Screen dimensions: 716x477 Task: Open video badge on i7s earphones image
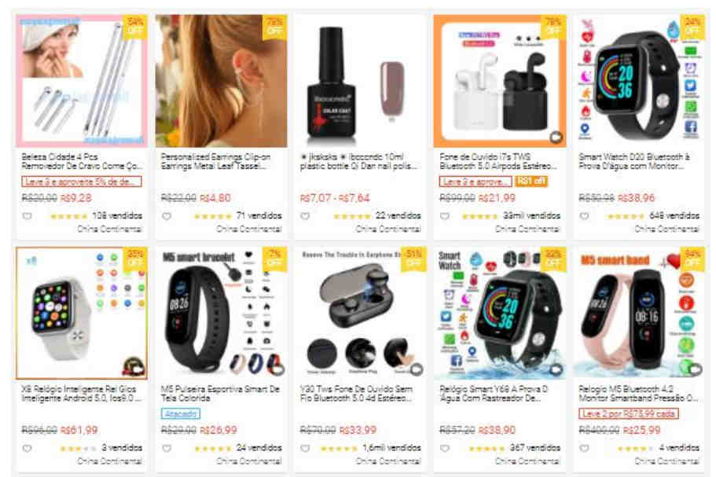[x=556, y=137]
